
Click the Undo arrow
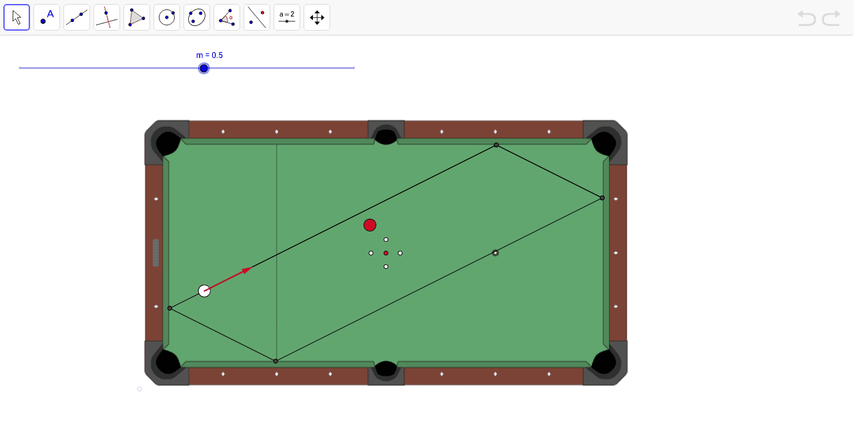(x=806, y=18)
